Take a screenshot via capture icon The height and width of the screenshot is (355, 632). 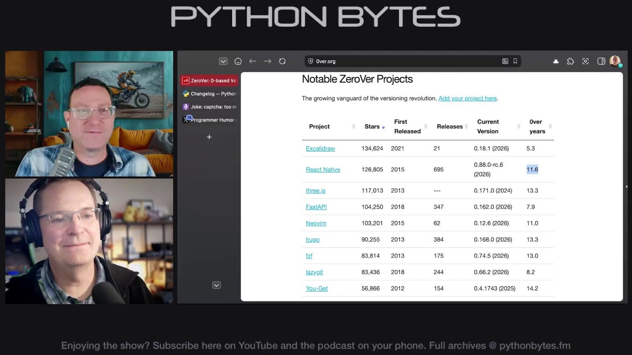[586, 61]
